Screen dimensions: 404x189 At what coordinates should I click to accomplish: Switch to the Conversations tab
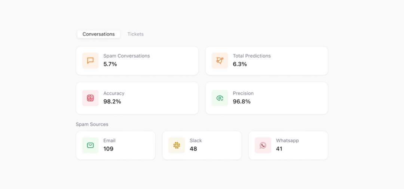click(x=98, y=34)
